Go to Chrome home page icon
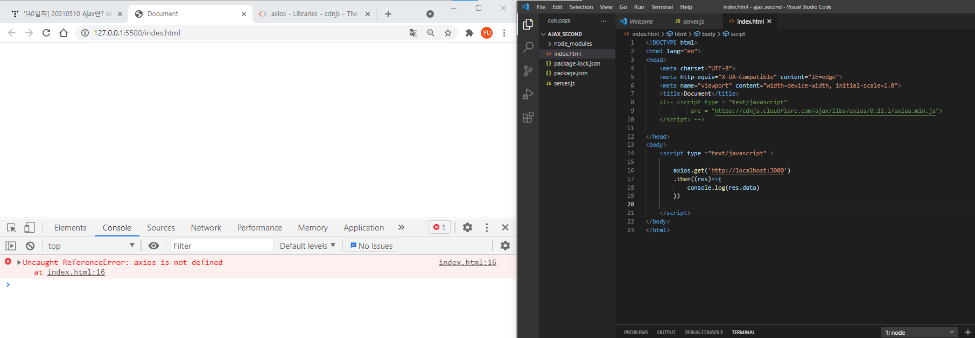975x338 pixels. point(64,33)
